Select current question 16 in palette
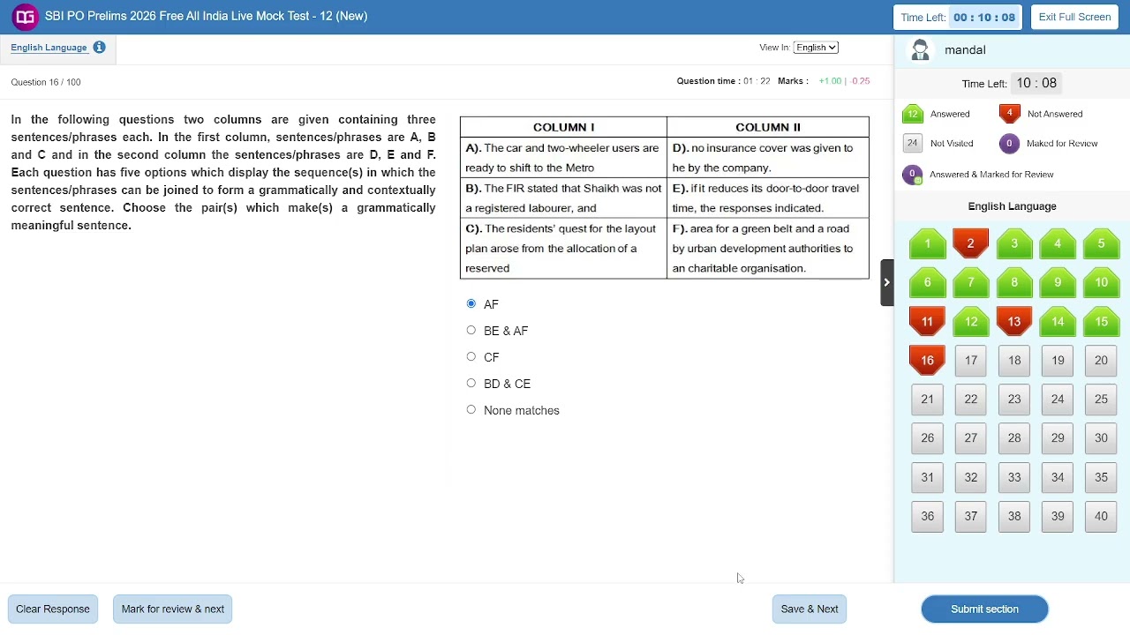1130x635 pixels. click(x=927, y=361)
